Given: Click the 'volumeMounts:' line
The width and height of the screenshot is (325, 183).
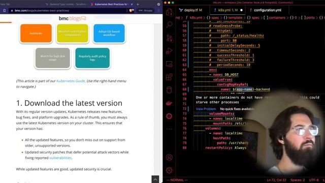Looking at the screenshot, I should 221,114.
